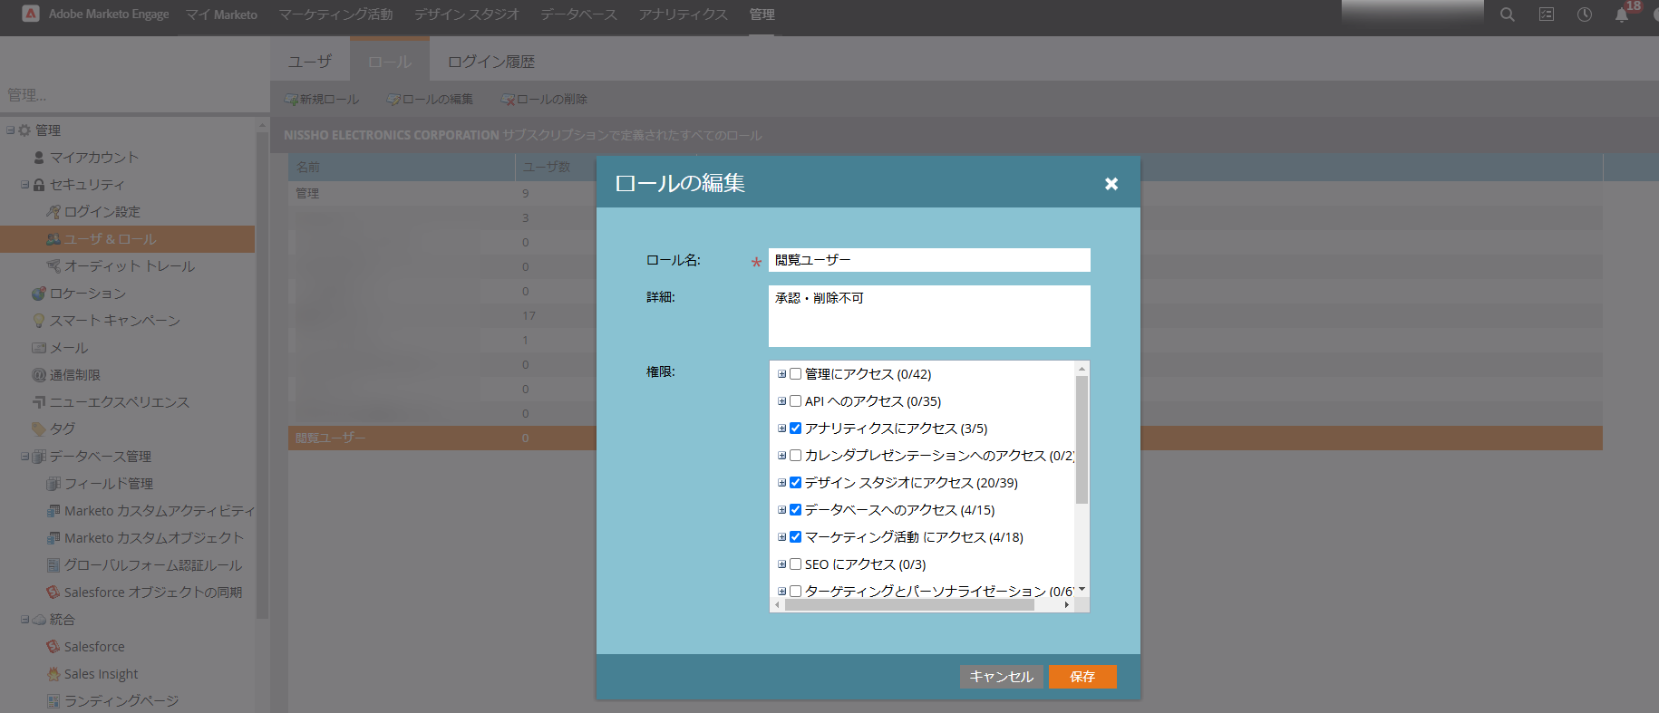
Task: Click the permissions list horizontal scrollbar thumb
Action: click(909, 605)
